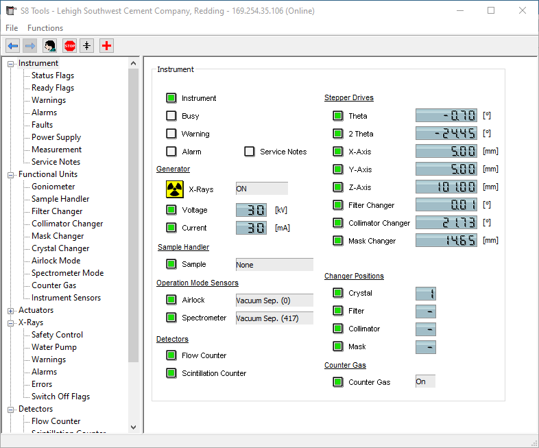Viewport: 539px width, 448px height.
Task: Toggle the Warning checkbox
Action: pos(171,134)
